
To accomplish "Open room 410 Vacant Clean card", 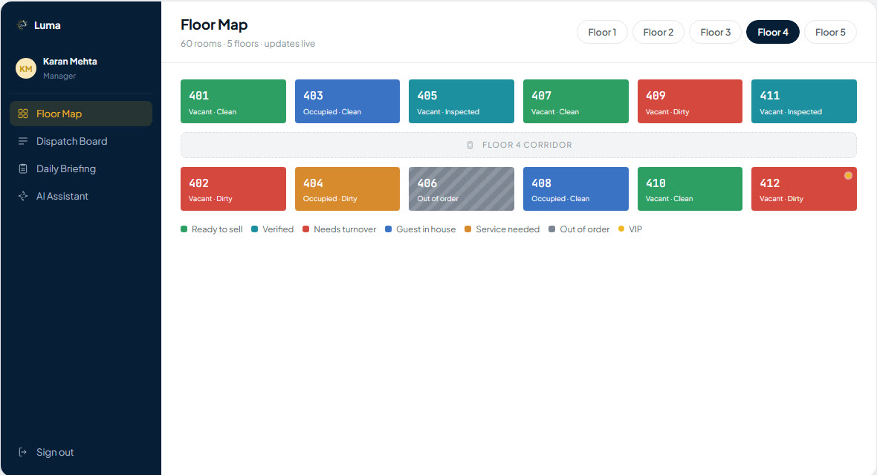I will (x=690, y=189).
